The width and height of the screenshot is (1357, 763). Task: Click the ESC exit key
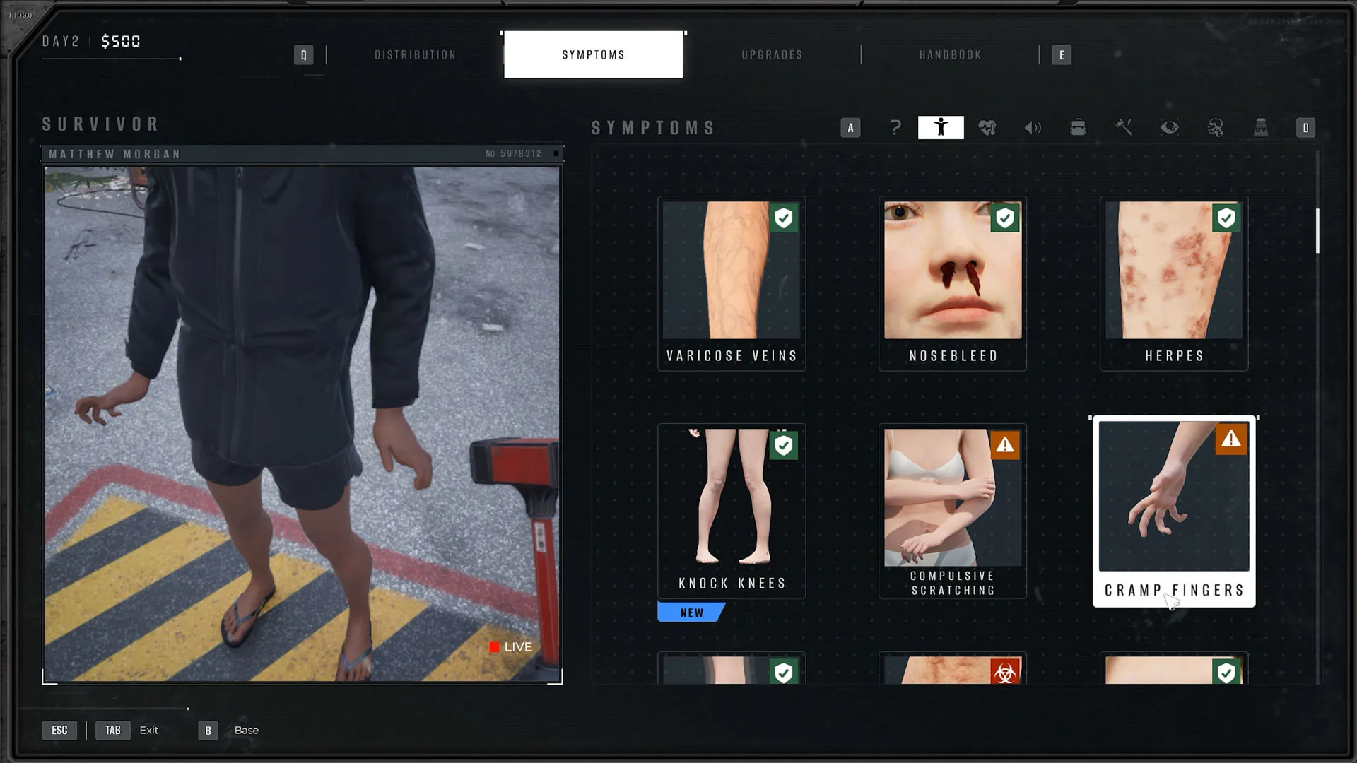click(x=59, y=730)
